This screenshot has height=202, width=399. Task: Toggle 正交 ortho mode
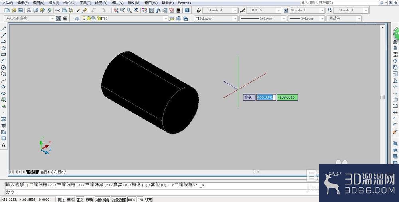coord(80,200)
